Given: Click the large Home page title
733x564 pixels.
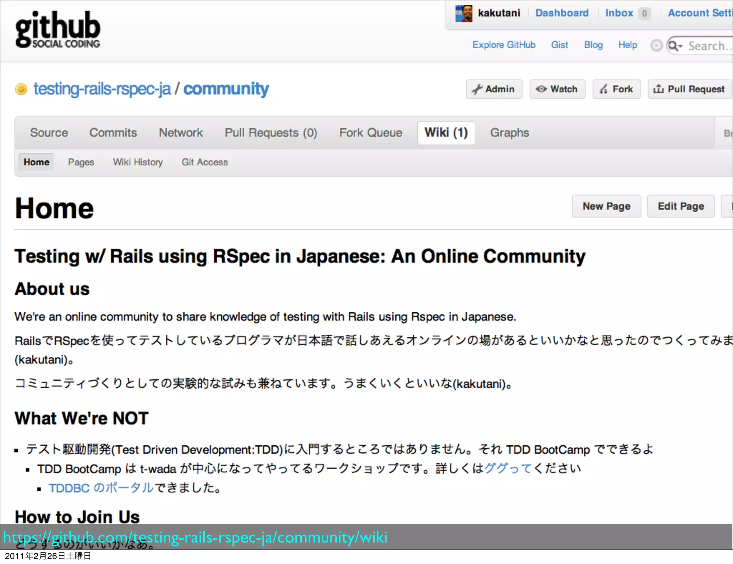Looking at the screenshot, I should coord(54,208).
